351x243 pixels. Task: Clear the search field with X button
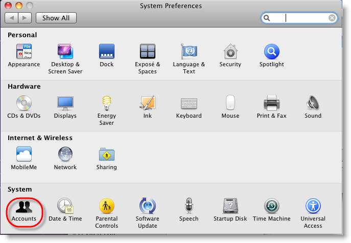tap(332, 18)
